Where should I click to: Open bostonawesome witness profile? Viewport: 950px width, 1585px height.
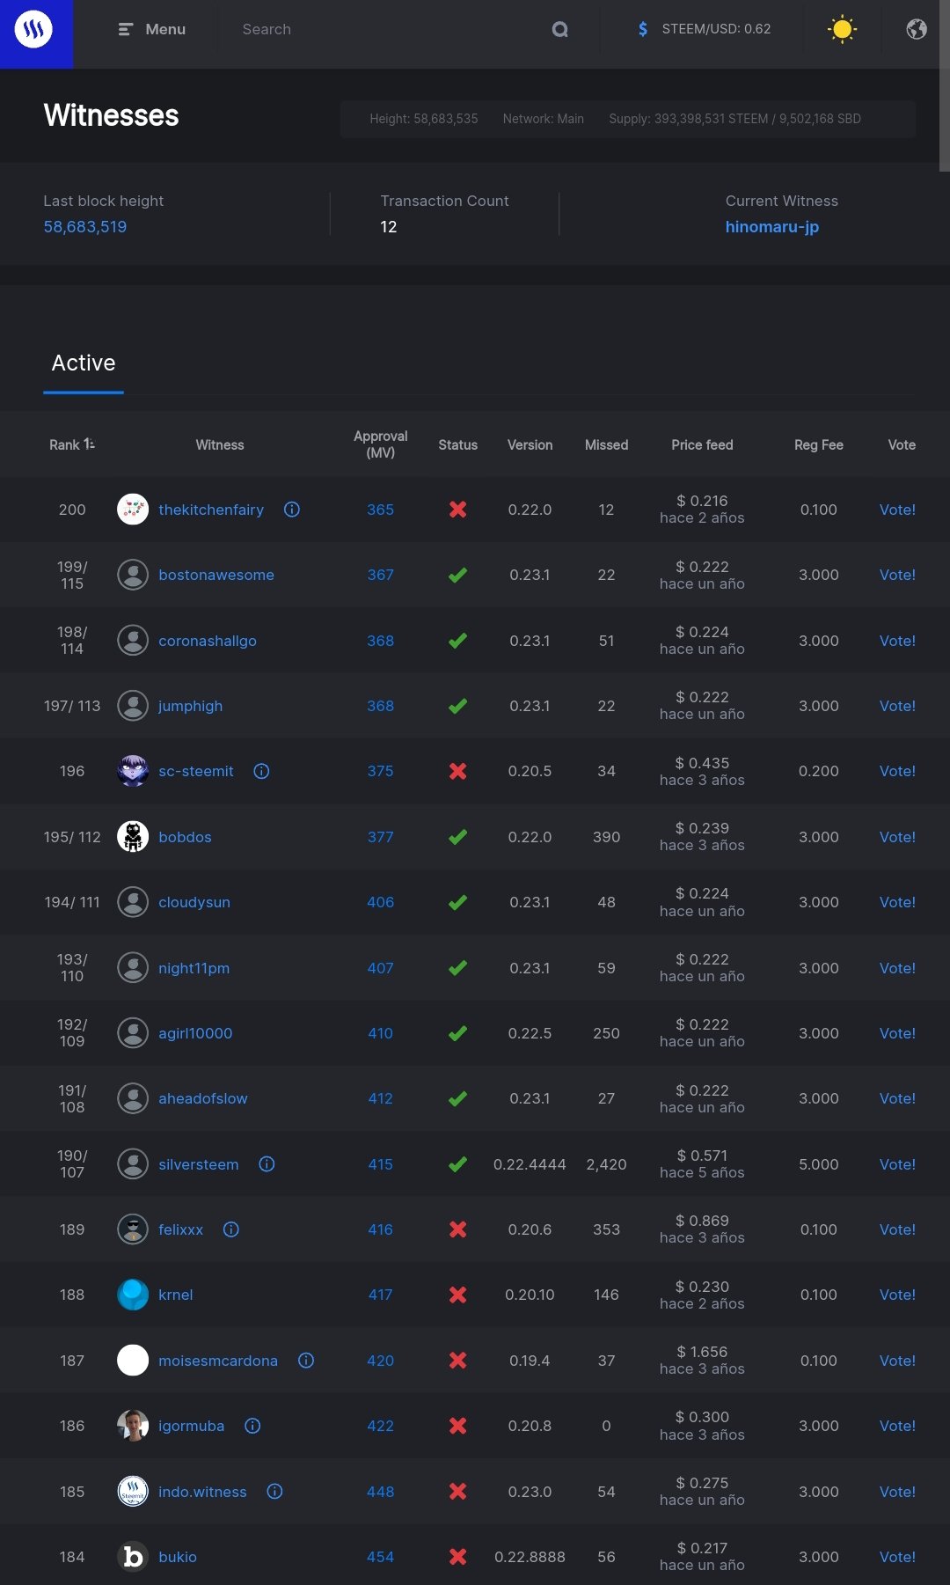[216, 575]
